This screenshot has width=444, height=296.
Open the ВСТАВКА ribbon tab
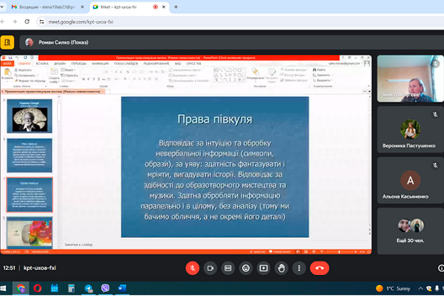(x=42, y=64)
